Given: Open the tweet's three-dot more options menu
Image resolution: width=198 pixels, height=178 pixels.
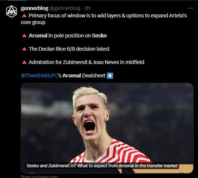Looking at the screenshot, I should [x=190, y=9].
